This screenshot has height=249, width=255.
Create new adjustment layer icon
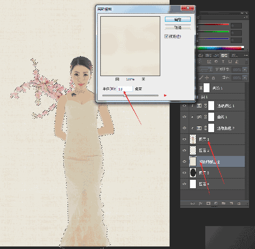tap(216, 203)
